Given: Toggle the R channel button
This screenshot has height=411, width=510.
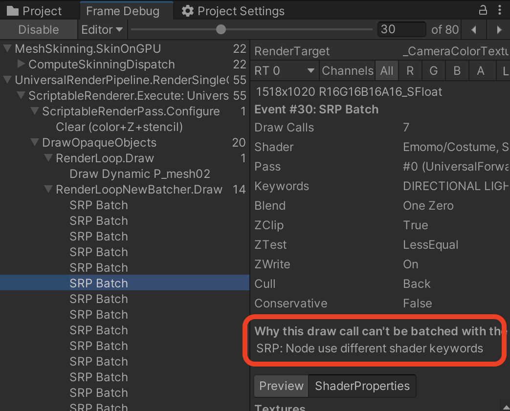Looking at the screenshot, I should point(410,70).
